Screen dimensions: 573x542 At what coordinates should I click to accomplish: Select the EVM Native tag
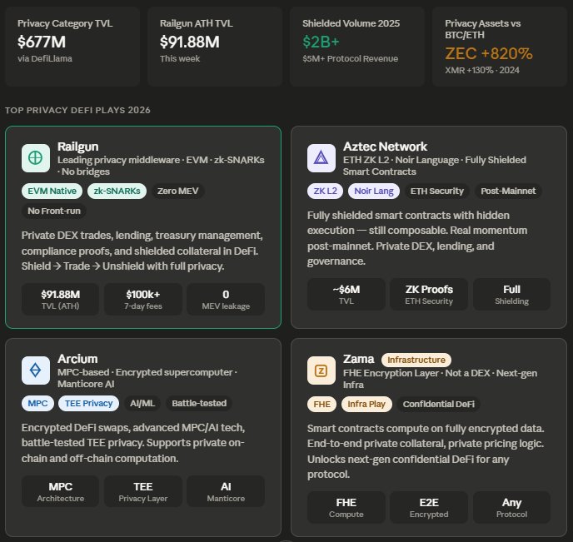50,191
